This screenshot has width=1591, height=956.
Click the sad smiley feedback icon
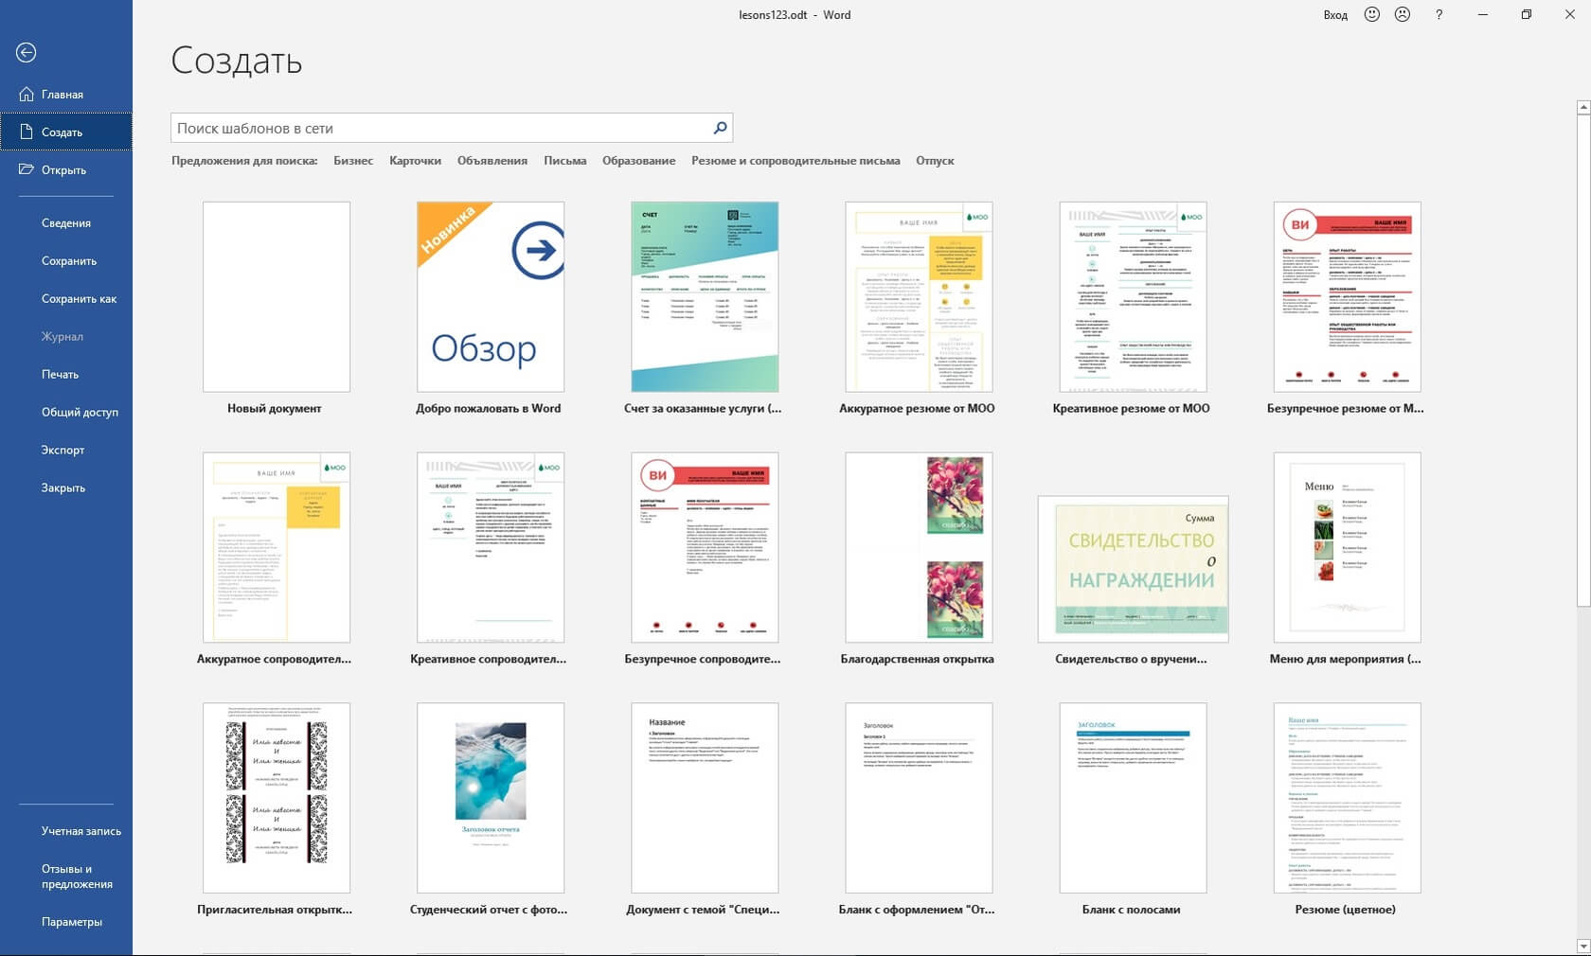pyautogui.click(x=1403, y=14)
